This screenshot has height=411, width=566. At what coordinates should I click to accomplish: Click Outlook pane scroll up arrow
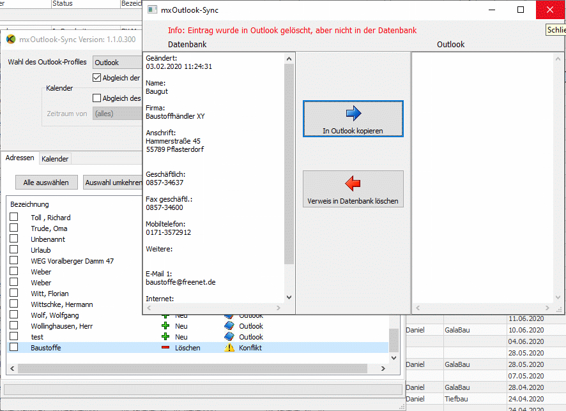click(x=558, y=59)
